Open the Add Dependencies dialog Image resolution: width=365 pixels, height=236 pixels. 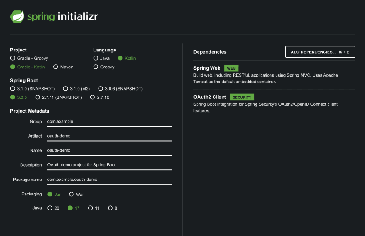click(x=320, y=52)
